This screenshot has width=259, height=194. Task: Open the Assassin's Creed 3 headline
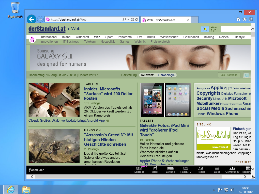(109, 140)
